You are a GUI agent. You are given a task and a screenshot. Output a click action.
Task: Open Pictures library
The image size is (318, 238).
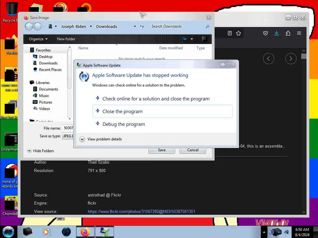45,102
